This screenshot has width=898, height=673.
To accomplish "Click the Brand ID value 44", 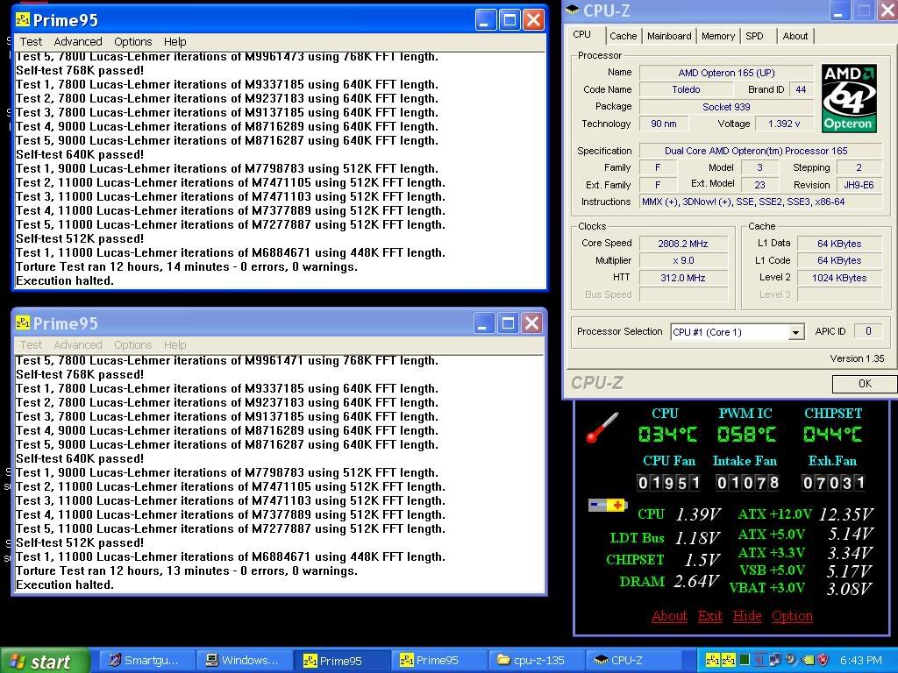I will tap(801, 89).
